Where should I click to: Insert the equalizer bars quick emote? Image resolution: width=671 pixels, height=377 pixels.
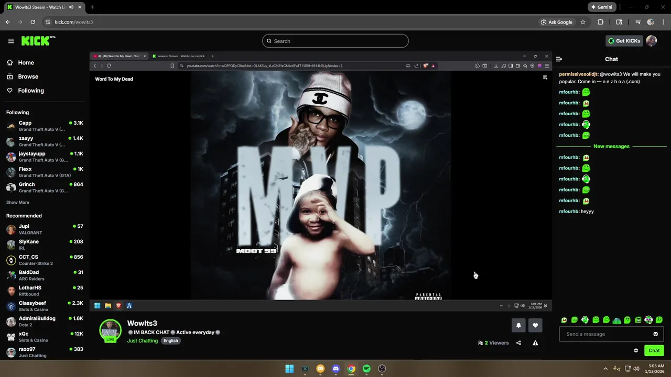(616, 320)
